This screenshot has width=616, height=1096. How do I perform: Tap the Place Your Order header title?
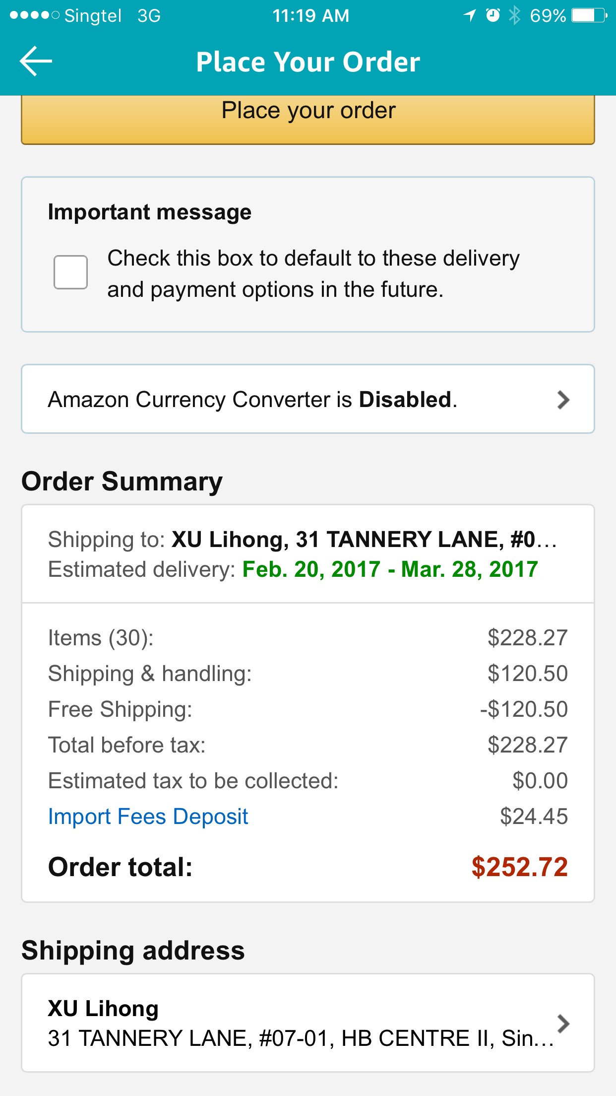tap(308, 62)
